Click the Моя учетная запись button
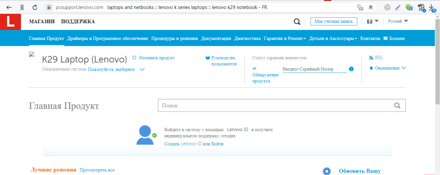 pyautogui.click(x=334, y=22)
